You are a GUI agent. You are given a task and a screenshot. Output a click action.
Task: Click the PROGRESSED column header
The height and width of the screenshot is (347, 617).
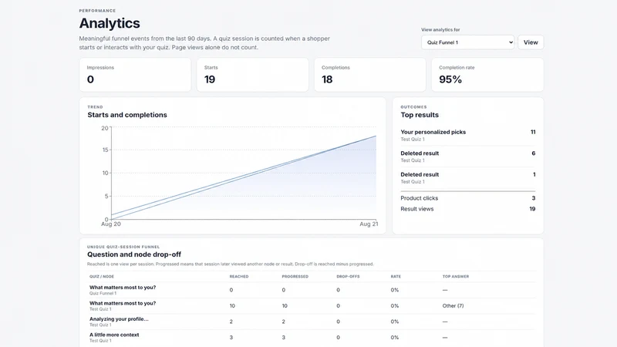(x=295, y=277)
